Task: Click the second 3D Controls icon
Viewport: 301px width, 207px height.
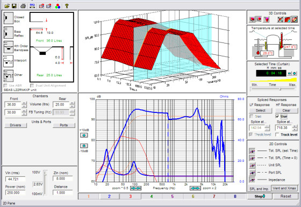Action: pyautogui.click(x=259, y=19)
